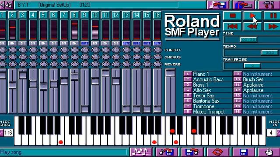Click channel 16 reverb knob
This screenshot has width=280, height=157.
157,64
